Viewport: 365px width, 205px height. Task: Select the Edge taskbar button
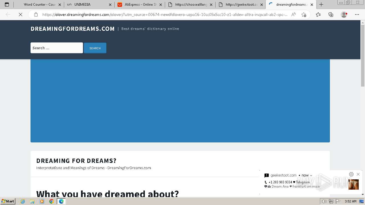coord(61,201)
